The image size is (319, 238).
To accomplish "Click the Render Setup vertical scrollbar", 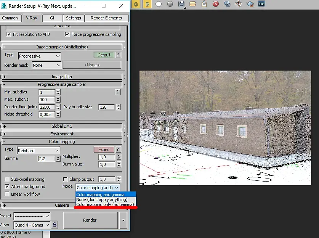I will [x=127, y=43].
